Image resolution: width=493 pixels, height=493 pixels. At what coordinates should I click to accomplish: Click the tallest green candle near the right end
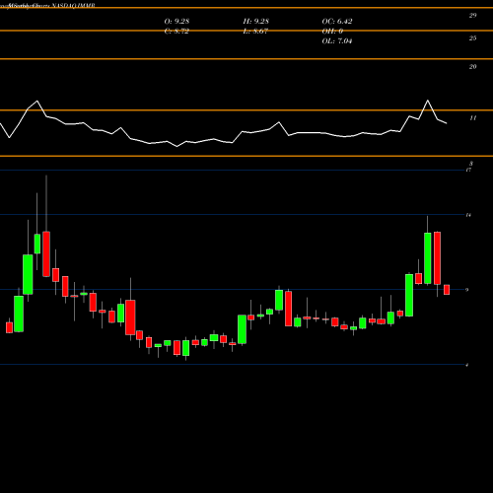[428, 258]
